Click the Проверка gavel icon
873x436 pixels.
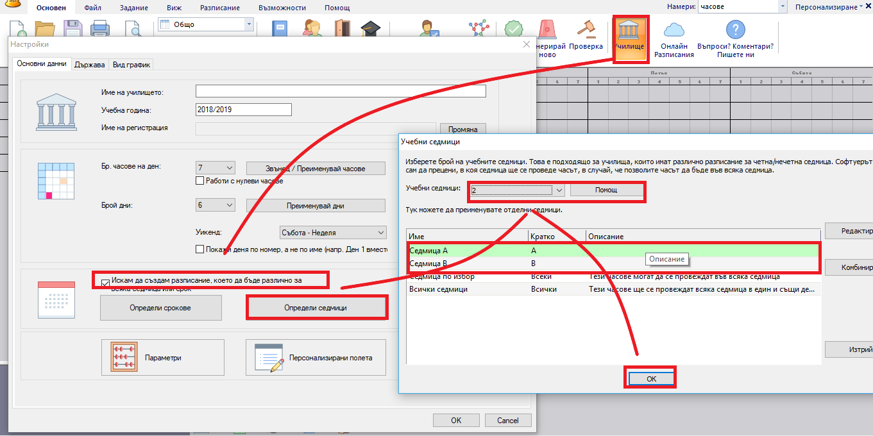tap(586, 29)
